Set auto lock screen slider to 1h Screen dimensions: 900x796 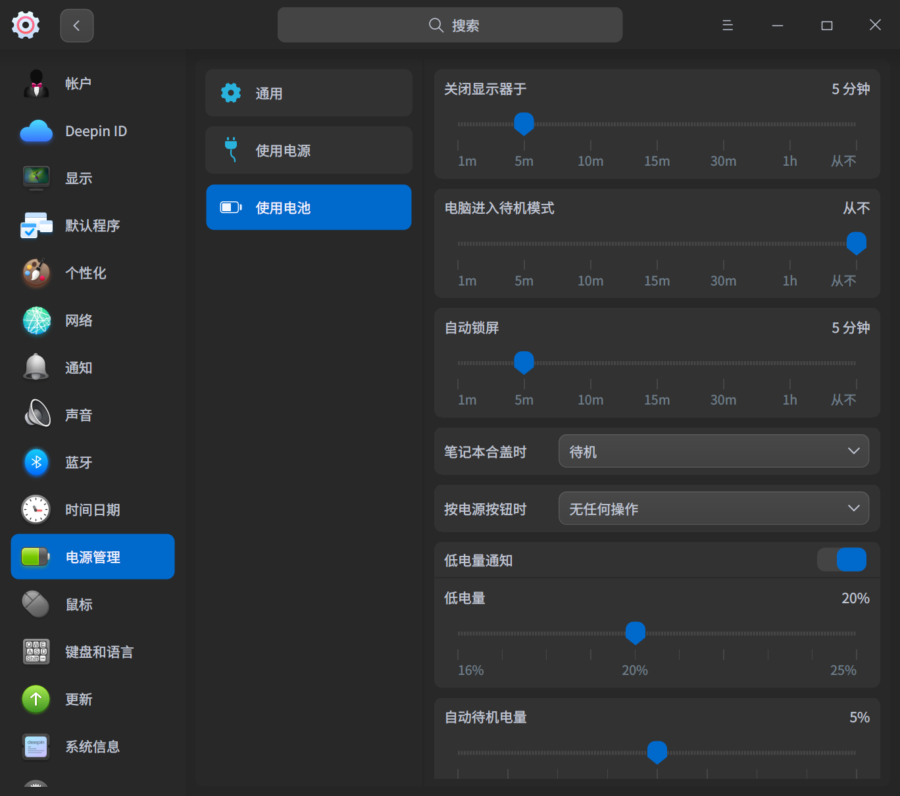tap(789, 363)
